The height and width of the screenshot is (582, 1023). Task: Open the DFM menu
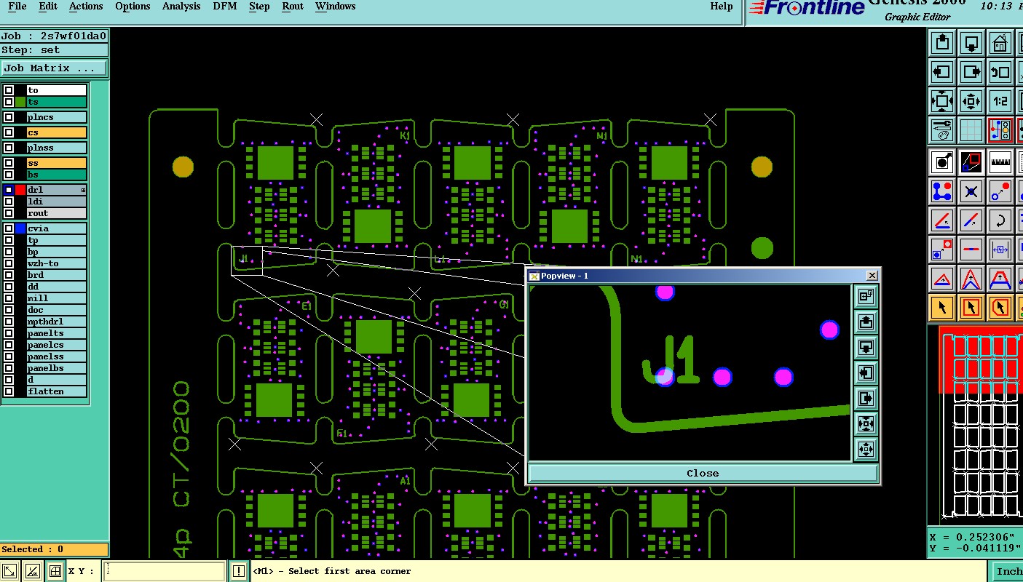pyautogui.click(x=225, y=7)
